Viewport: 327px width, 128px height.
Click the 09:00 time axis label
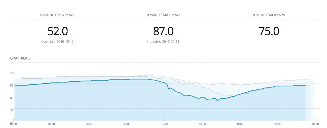click(127, 124)
